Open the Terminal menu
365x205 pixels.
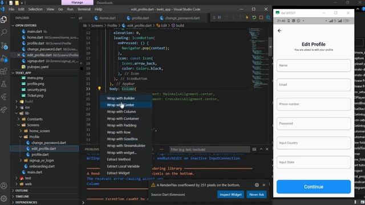[x=84, y=9]
